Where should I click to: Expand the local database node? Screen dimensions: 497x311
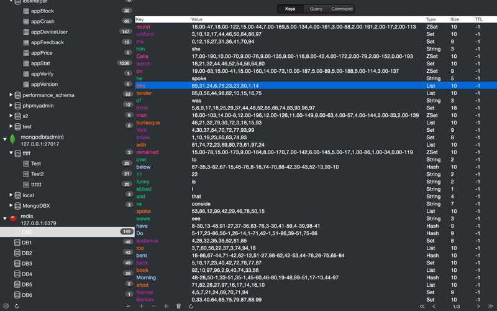coord(11,195)
